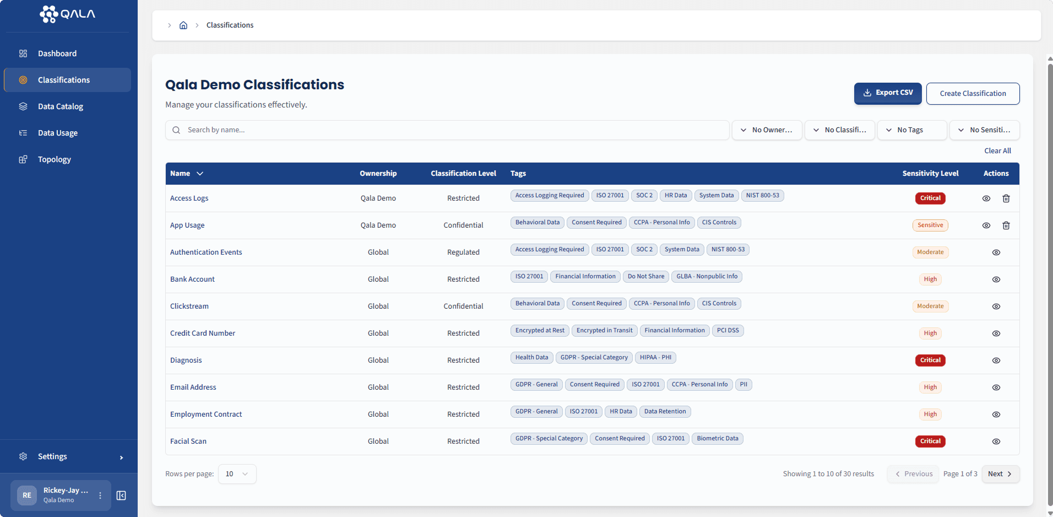Image resolution: width=1053 pixels, height=517 pixels.
Task: View Facial Scan row eye icon
Action: (x=996, y=441)
